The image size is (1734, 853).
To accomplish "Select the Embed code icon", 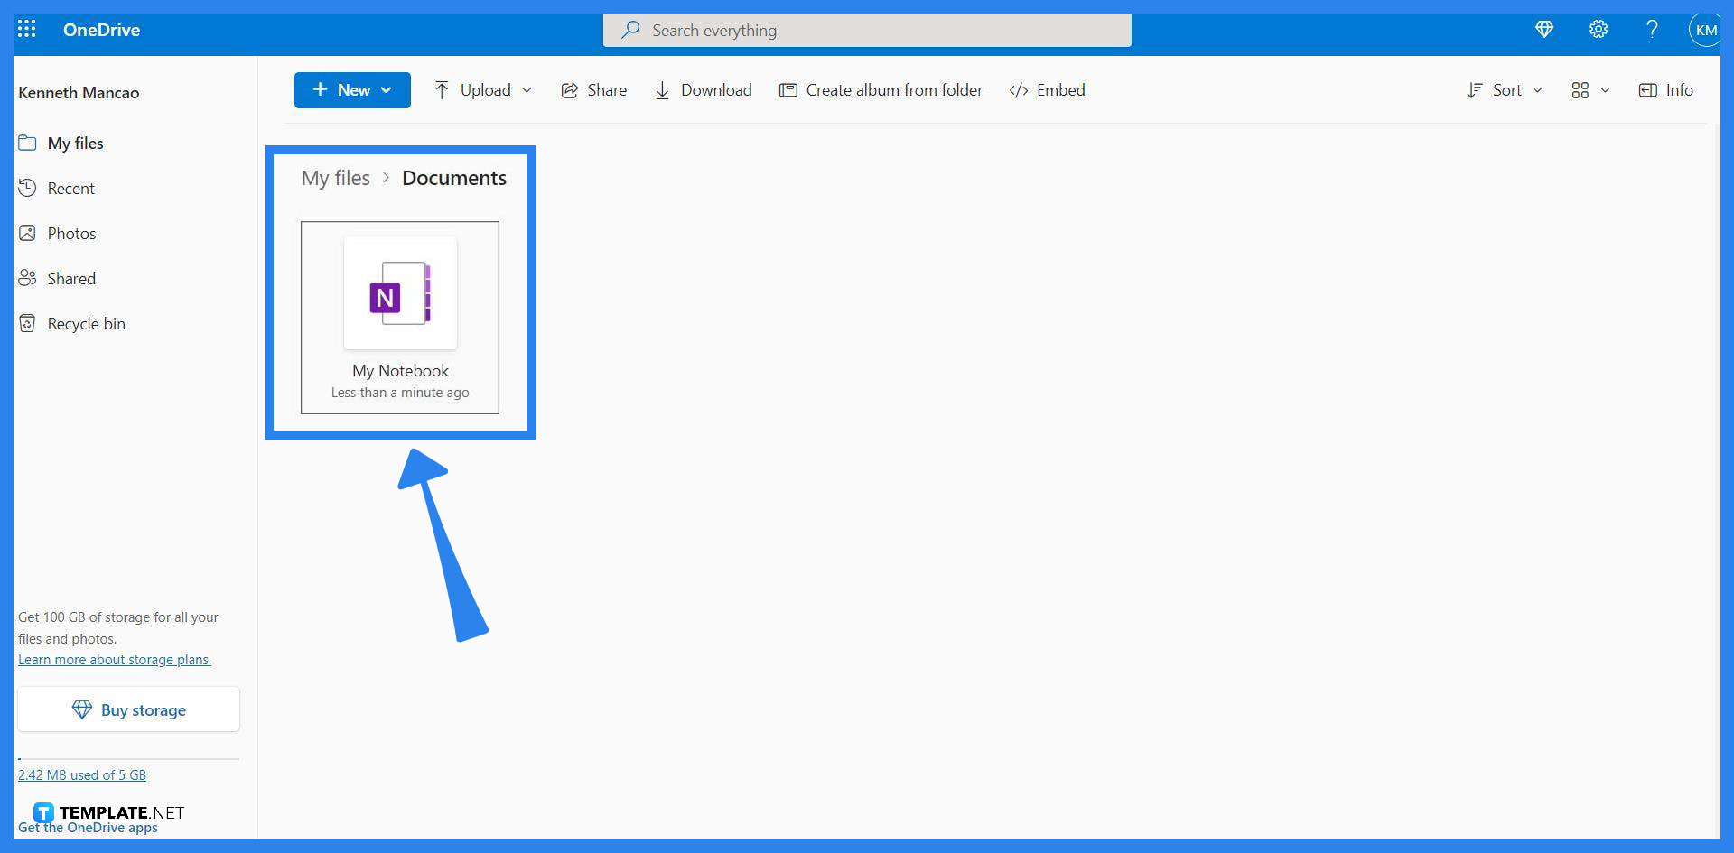I will click(x=1019, y=89).
